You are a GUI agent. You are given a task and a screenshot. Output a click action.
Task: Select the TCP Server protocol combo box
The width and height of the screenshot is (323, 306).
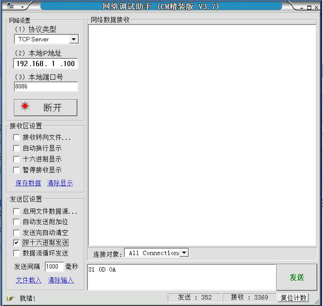click(x=47, y=39)
